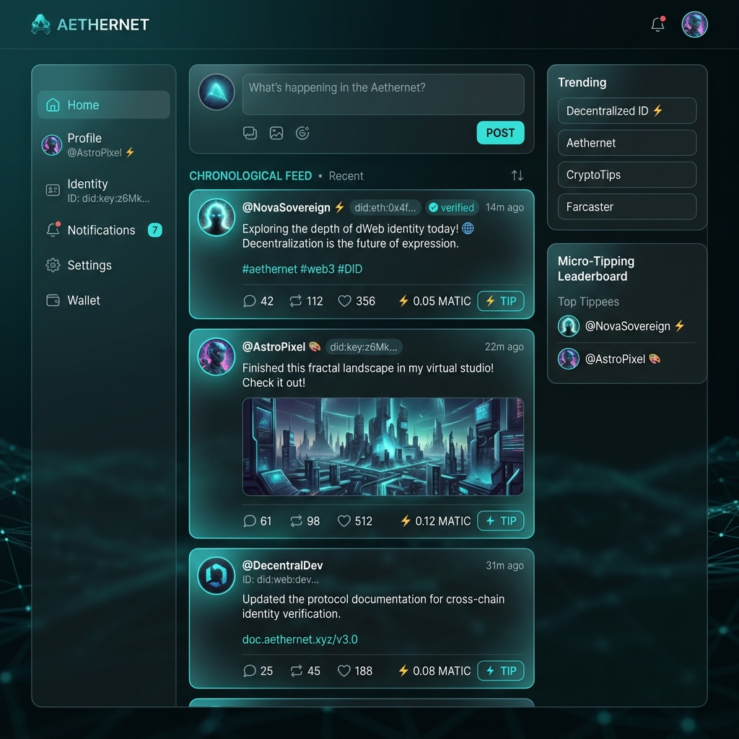The width and height of the screenshot is (739, 739).
Task: Open the image attachment icon in composer
Action: (276, 133)
